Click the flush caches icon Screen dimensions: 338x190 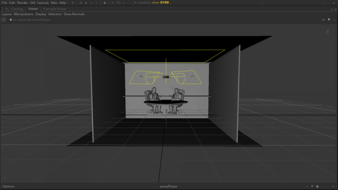coord(105,3)
